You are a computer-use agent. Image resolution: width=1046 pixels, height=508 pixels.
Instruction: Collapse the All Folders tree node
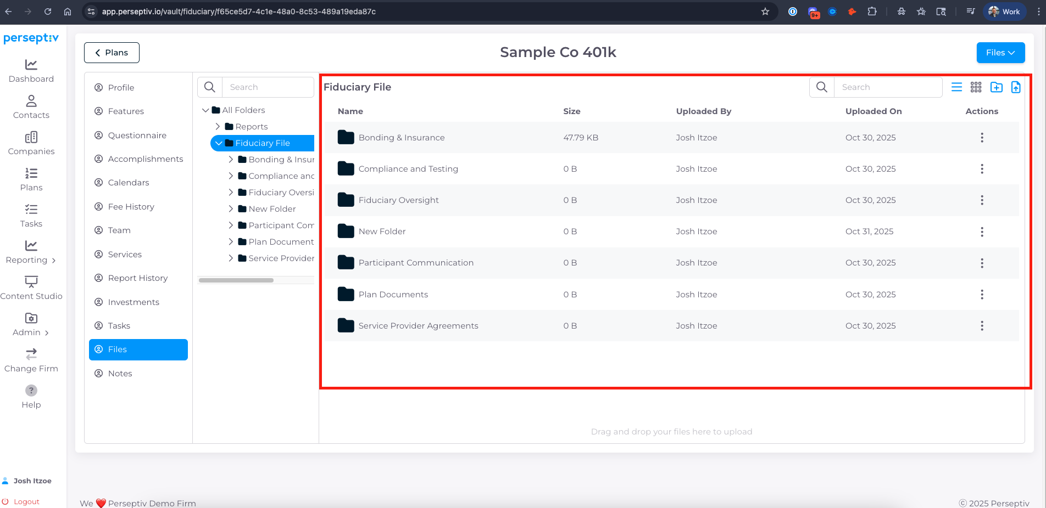coord(205,110)
